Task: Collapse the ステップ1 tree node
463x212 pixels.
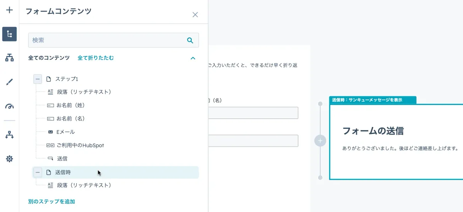Action: pyautogui.click(x=37, y=79)
